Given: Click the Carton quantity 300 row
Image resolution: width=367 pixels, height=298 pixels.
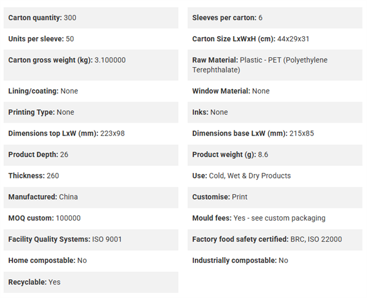Looking at the screenshot, I should [91, 18].
